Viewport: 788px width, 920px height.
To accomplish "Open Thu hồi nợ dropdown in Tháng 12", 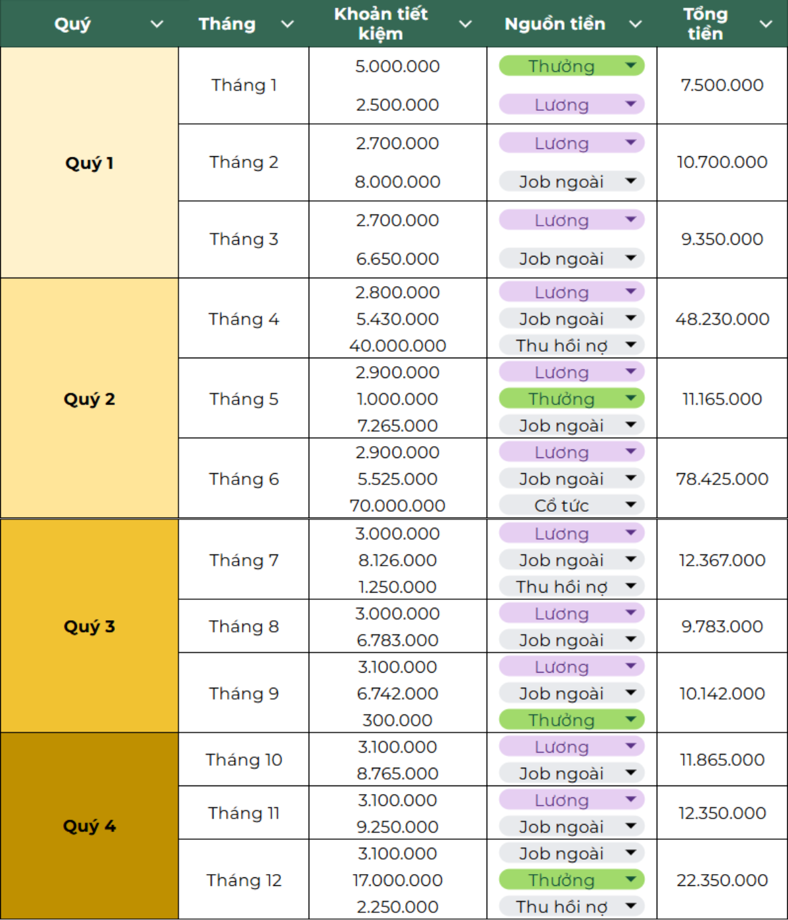I will [x=630, y=906].
